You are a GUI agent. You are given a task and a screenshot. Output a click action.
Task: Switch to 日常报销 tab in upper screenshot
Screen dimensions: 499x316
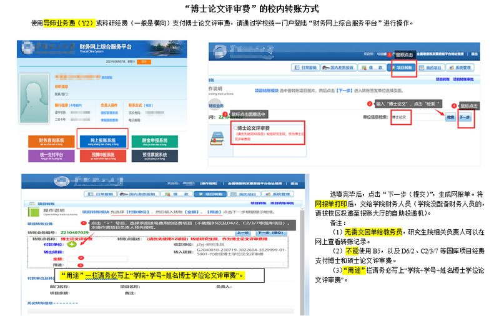pos(308,66)
